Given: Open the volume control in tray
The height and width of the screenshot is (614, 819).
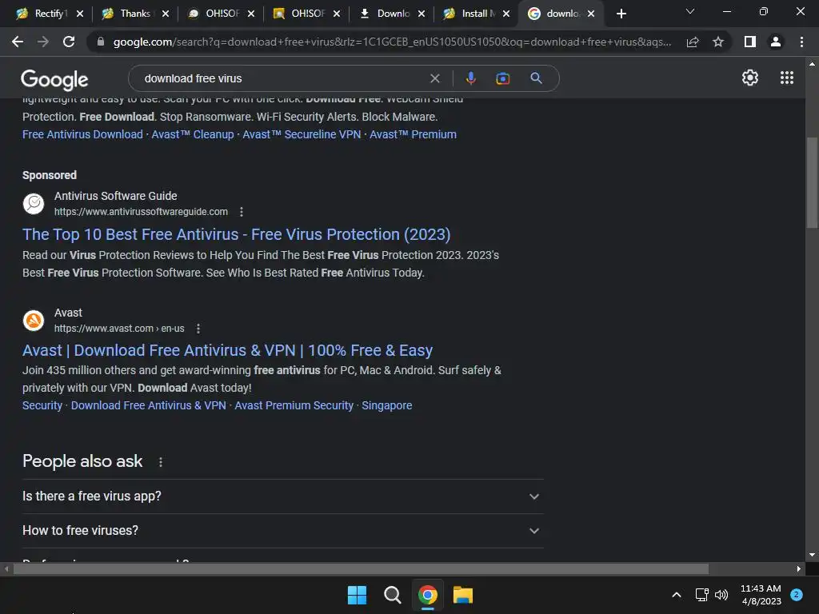Looking at the screenshot, I should coord(721,595).
